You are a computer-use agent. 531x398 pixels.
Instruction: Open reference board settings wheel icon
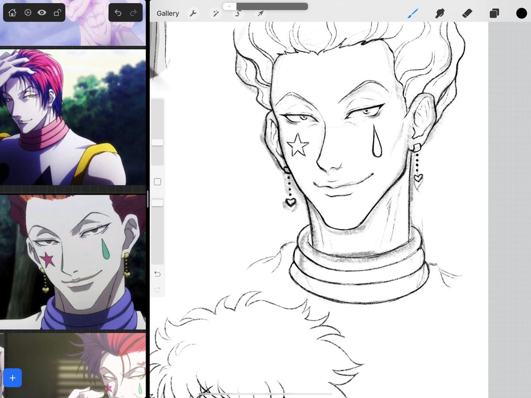pyautogui.click(x=27, y=13)
